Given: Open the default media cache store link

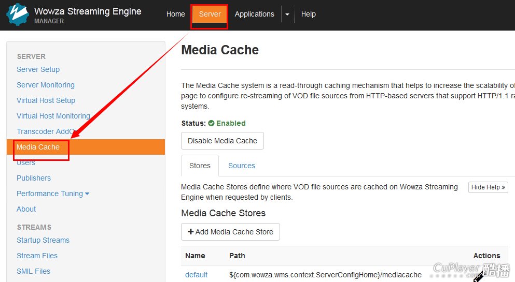Looking at the screenshot, I should click(x=196, y=275).
